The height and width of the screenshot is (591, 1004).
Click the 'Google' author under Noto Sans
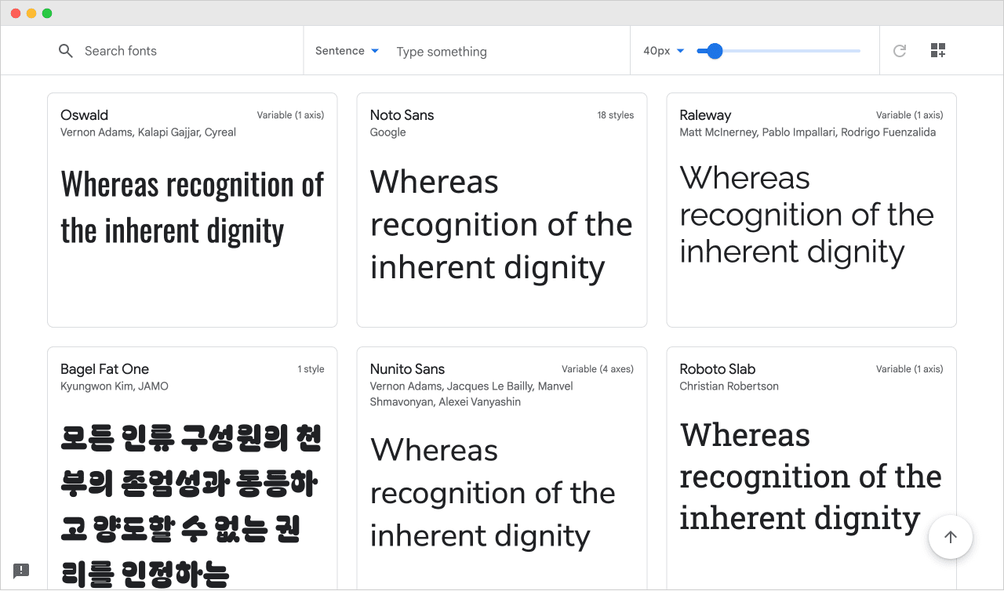pyautogui.click(x=388, y=132)
